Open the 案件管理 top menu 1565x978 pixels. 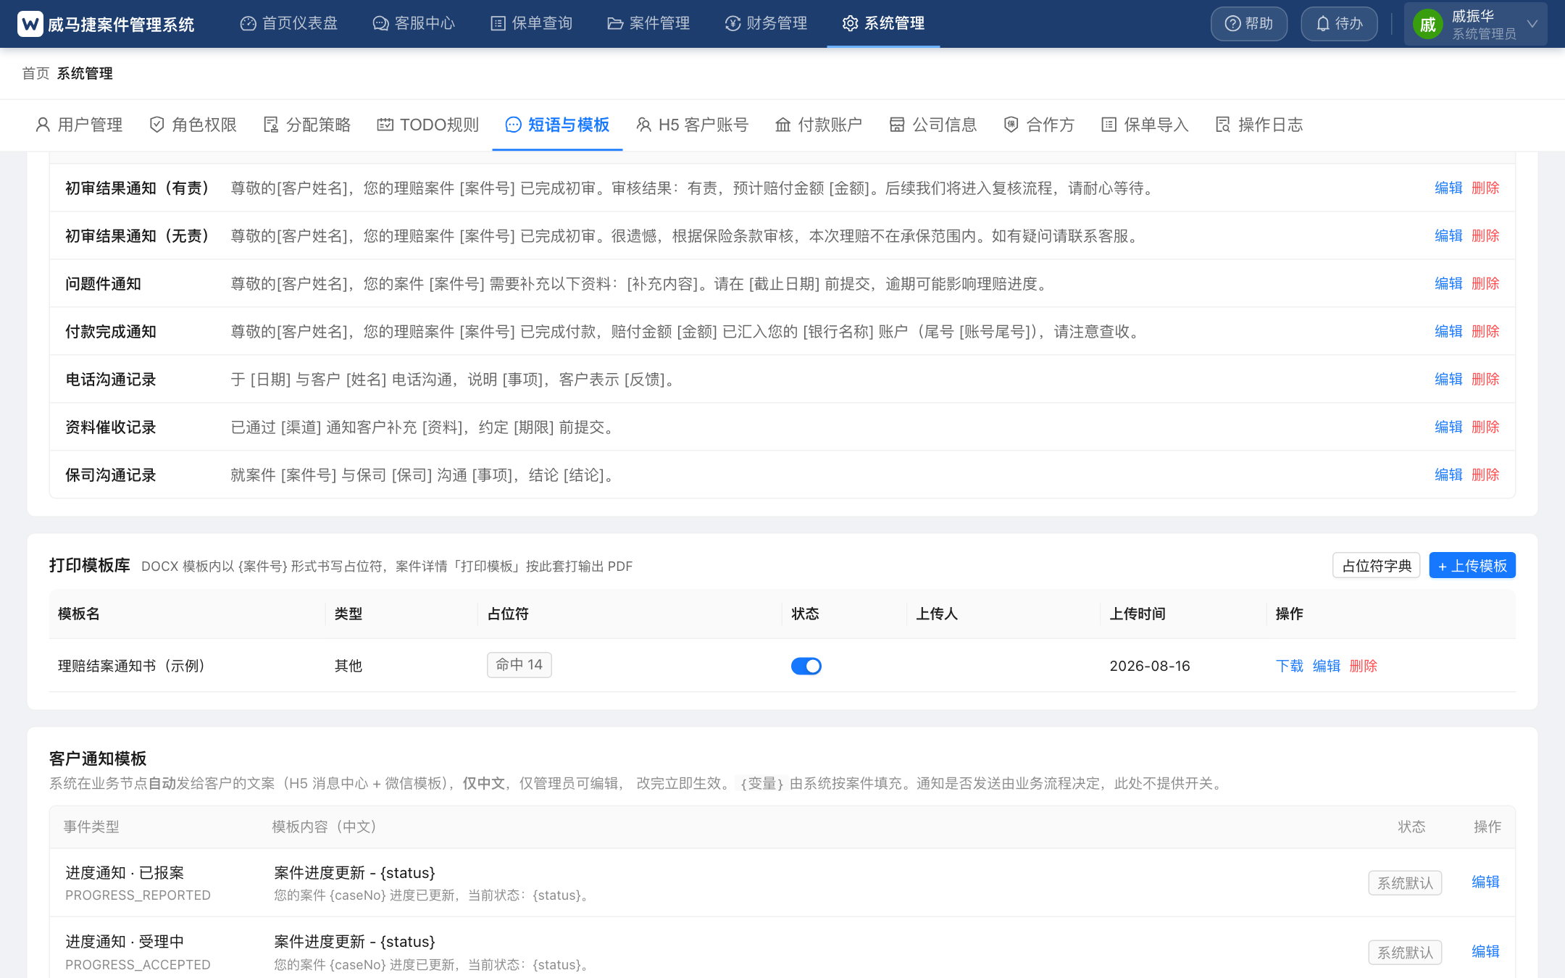tap(648, 24)
